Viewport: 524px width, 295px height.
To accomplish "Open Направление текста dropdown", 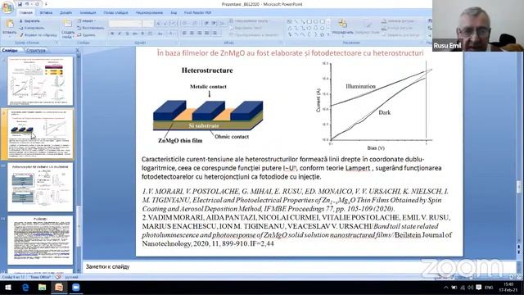I will pos(249,21).
